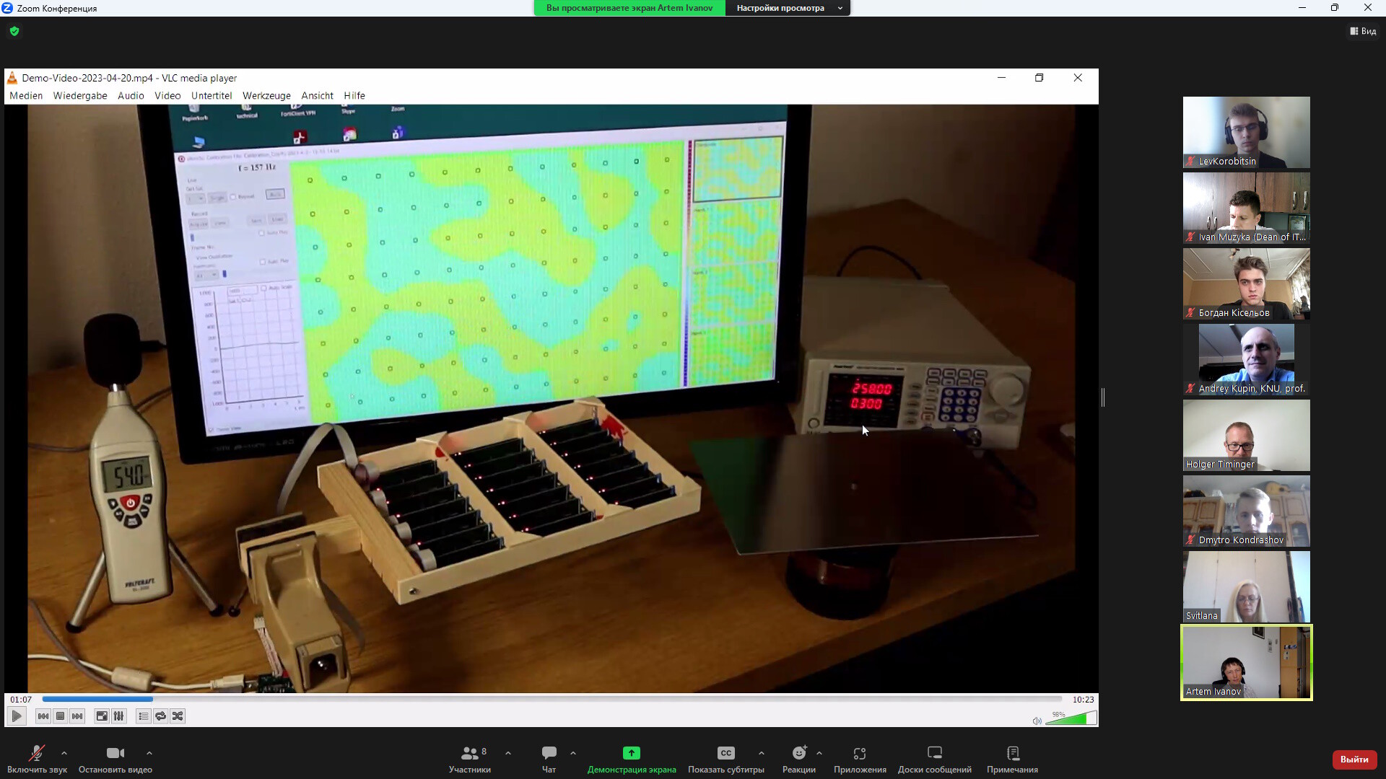This screenshot has height=779, width=1386.
Task: Open VLC extended settings icon
Action: pos(119,716)
